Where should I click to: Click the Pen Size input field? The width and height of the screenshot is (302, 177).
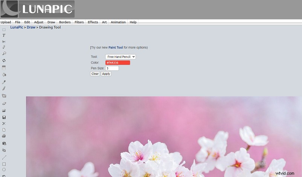tap(112, 68)
